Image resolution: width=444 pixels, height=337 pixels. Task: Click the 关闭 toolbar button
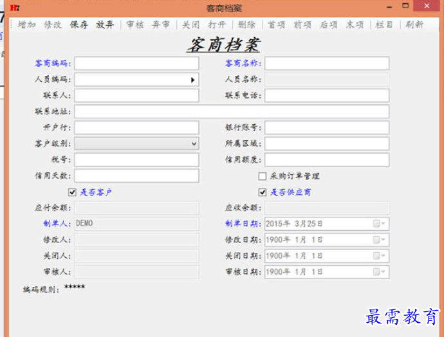click(191, 25)
